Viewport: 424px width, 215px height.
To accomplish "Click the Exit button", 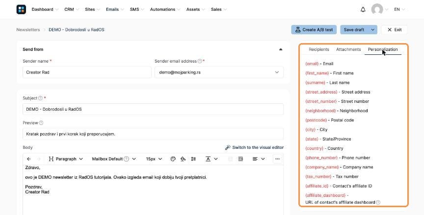I will click(x=394, y=30).
